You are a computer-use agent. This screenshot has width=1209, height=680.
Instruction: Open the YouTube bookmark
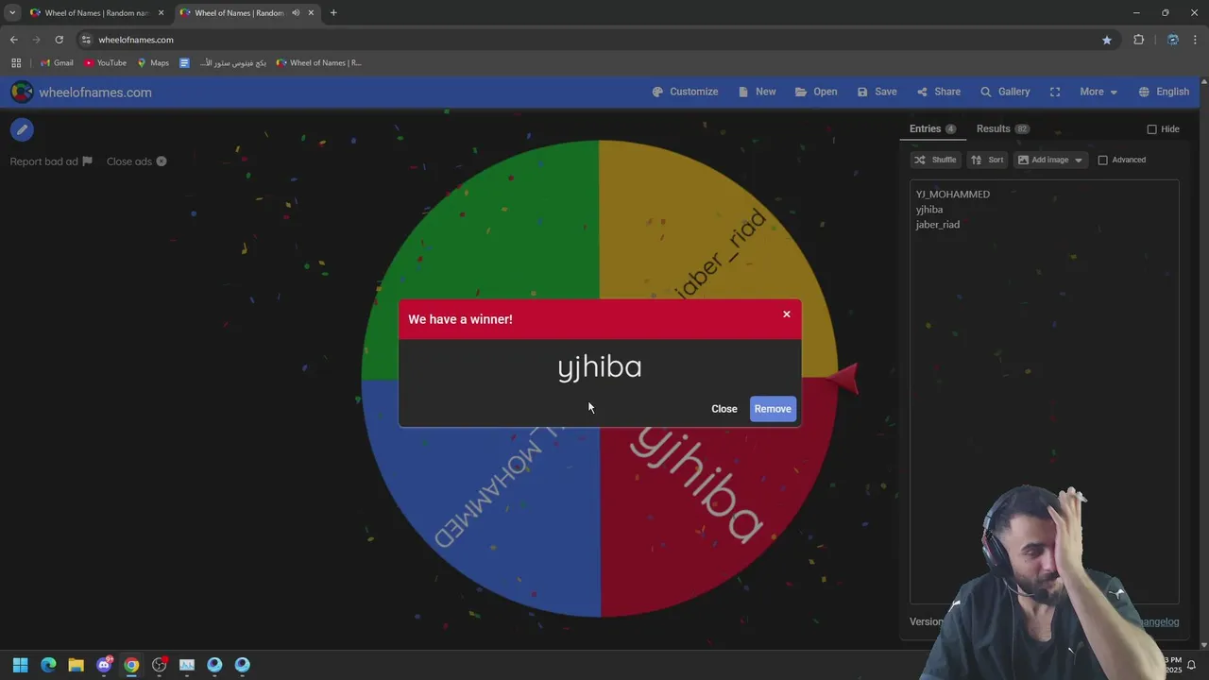[105, 63]
